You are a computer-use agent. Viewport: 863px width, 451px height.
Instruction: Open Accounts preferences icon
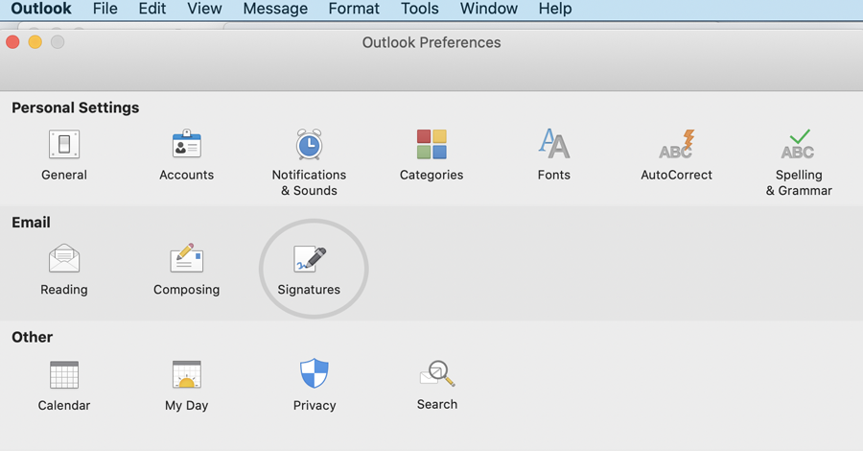[187, 144]
